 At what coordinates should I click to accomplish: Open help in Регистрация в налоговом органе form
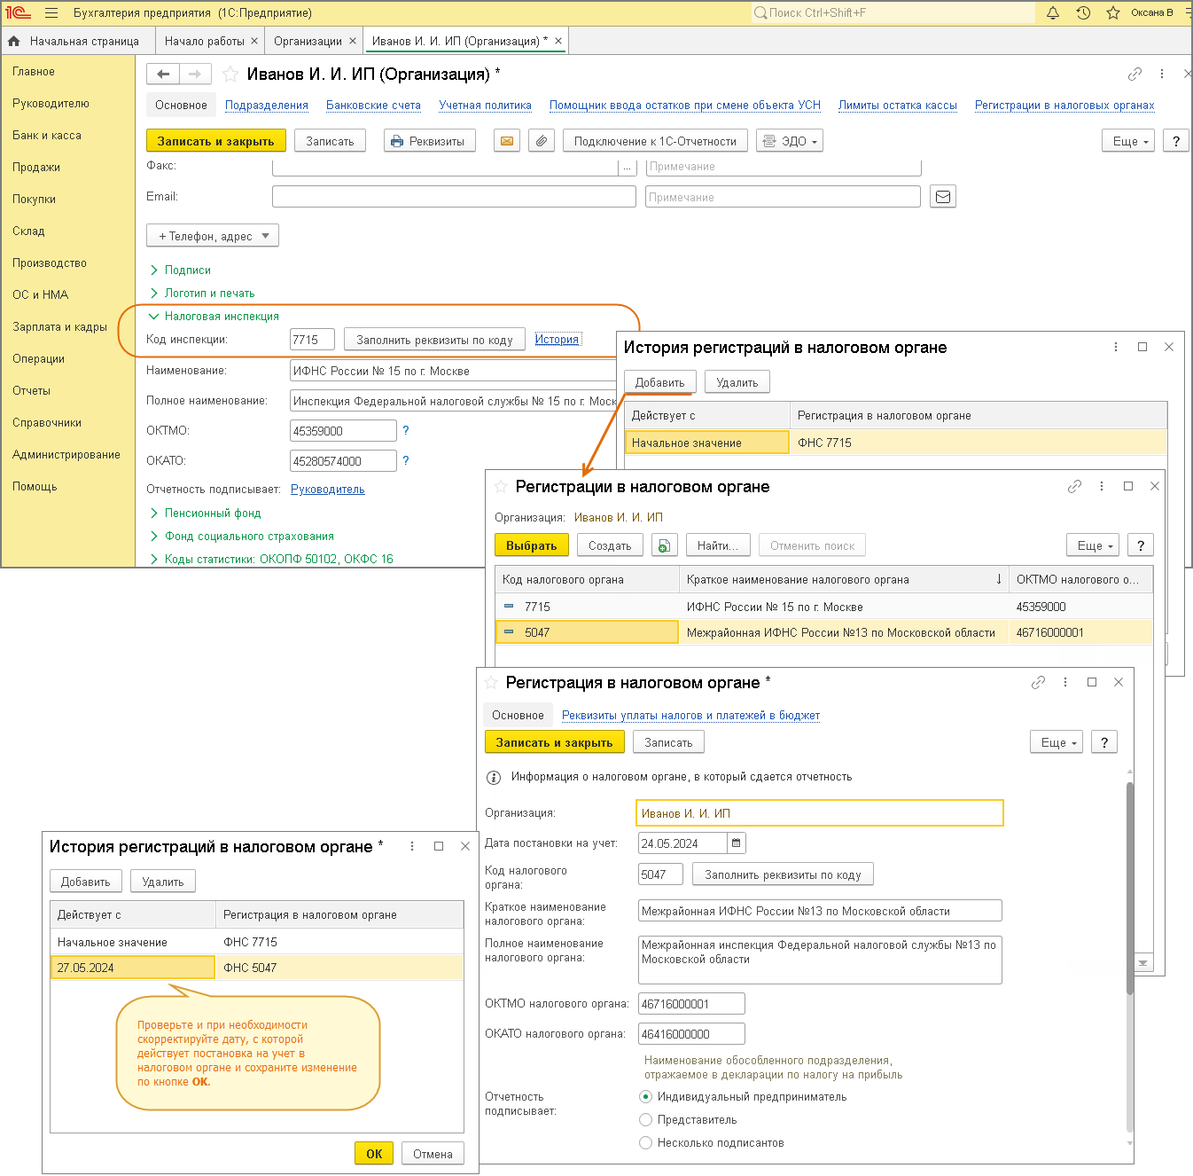pyautogui.click(x=1104, y=742)
